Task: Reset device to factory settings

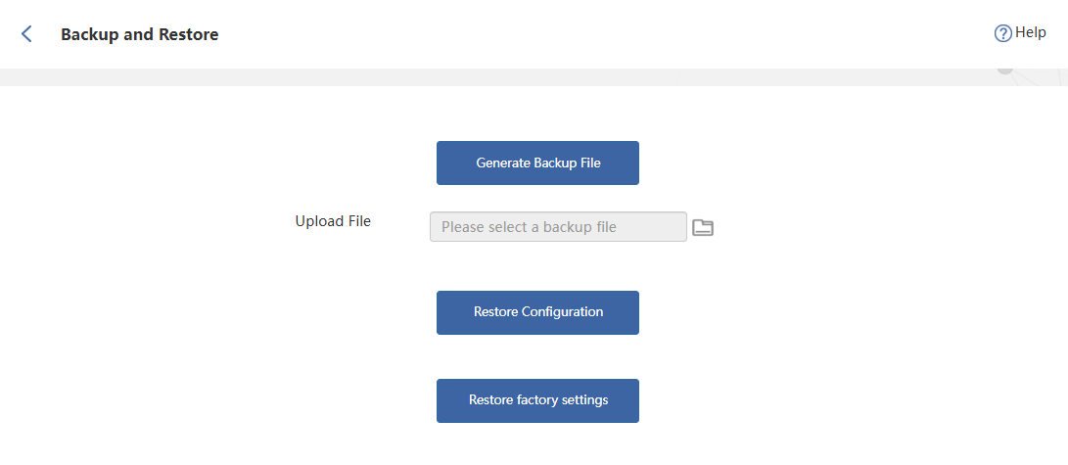Action: pos(537,400)
